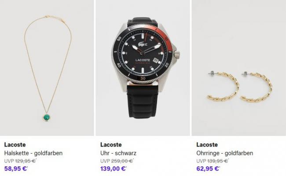This screenshot has width=286, height=176.
Task: Open Ohrringe - goldfarben product title
Action: tap(225, 153)
